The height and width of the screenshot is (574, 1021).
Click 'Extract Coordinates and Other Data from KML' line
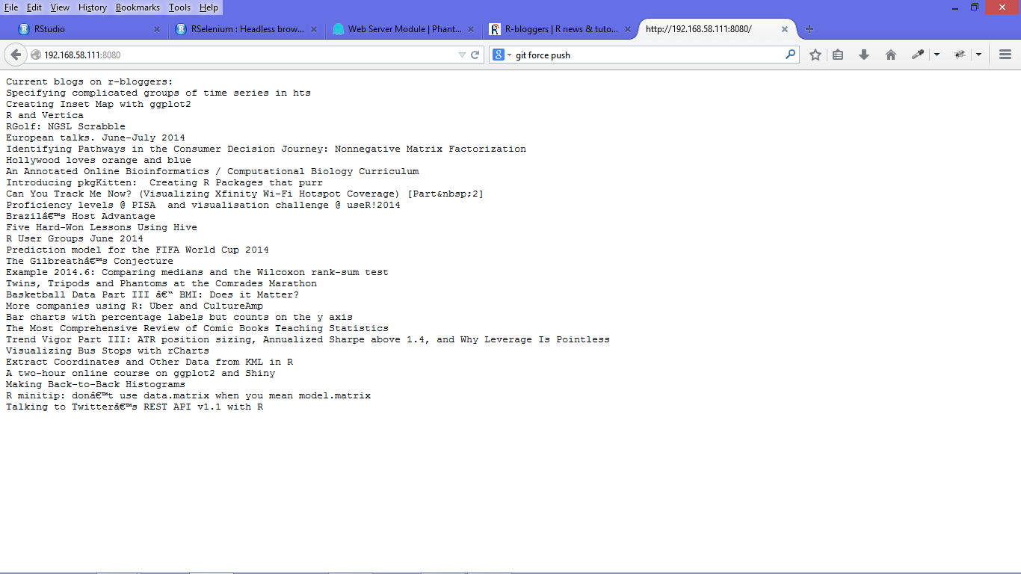click(x=149, y=362)
